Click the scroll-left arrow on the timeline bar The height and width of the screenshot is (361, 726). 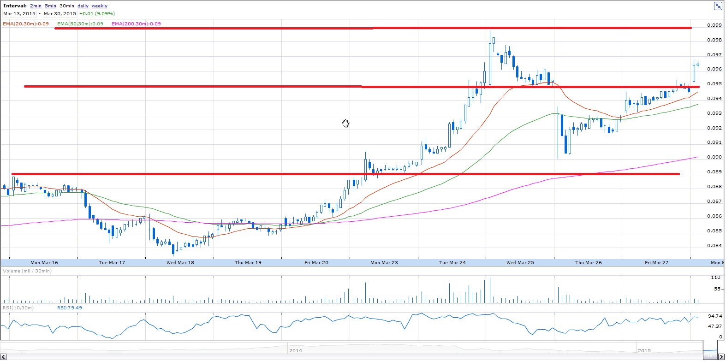pos(3,357)
